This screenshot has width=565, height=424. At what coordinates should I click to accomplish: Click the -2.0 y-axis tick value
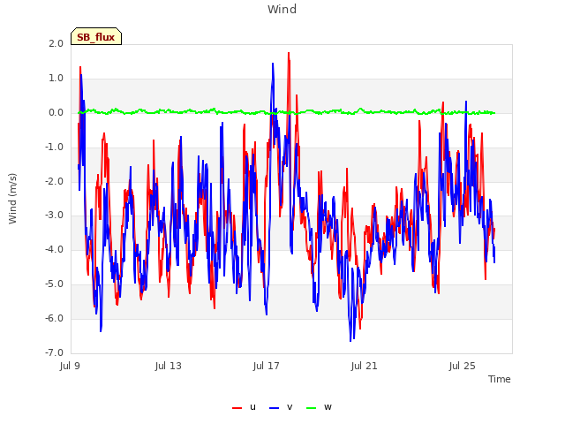point(54,181)
